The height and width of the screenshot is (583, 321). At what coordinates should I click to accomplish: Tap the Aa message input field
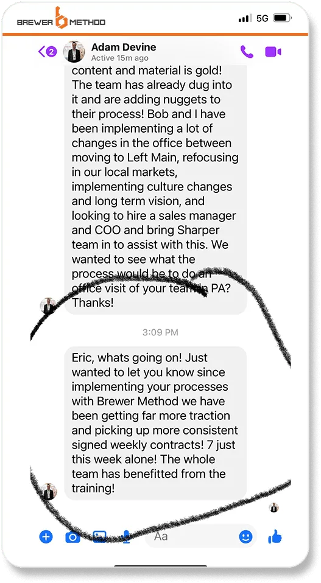point(200,536)
